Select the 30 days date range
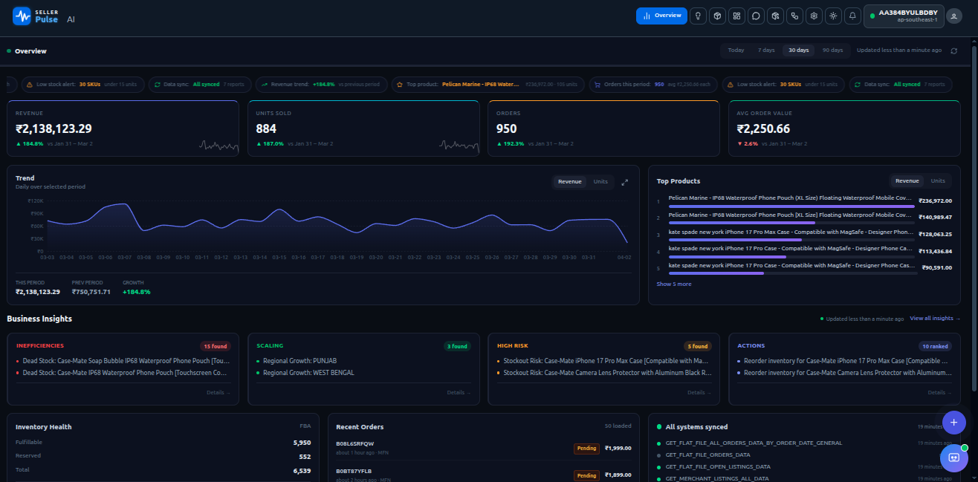The height and width of the screenshot is (482, 978). 798,51
